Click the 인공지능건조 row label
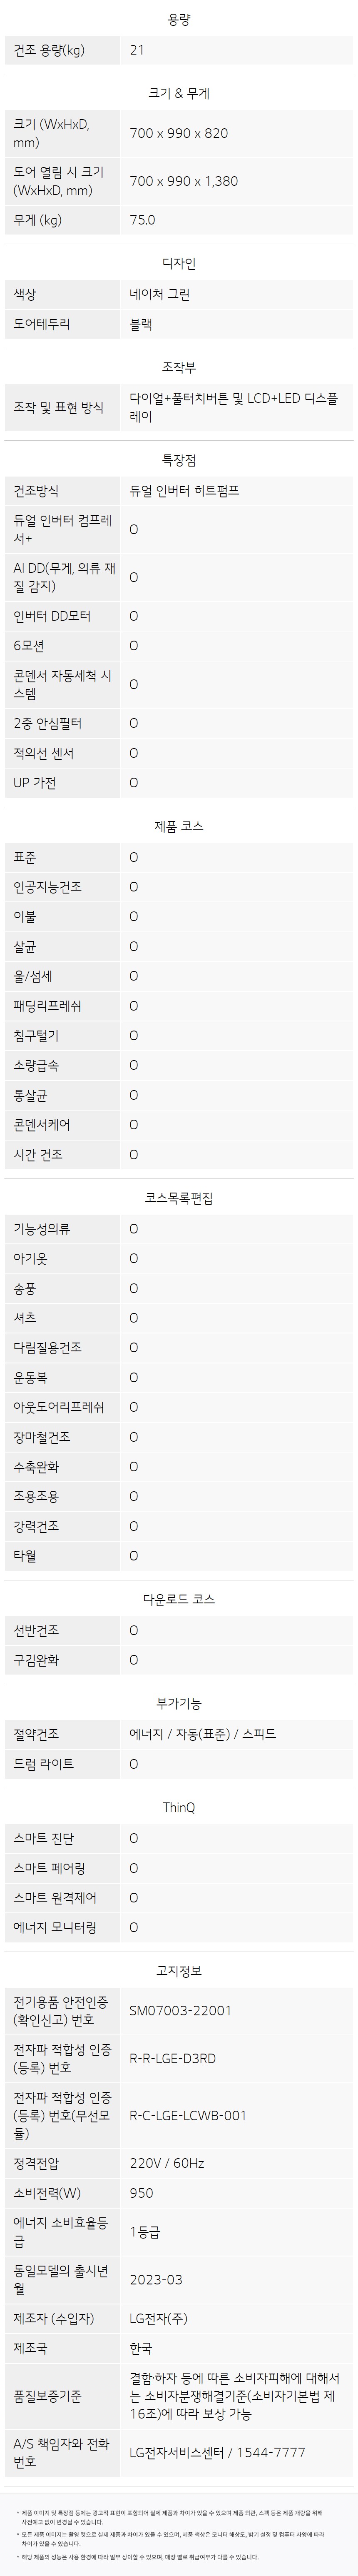Screen dimensions: 358x2576 click(x=48, y=887)
